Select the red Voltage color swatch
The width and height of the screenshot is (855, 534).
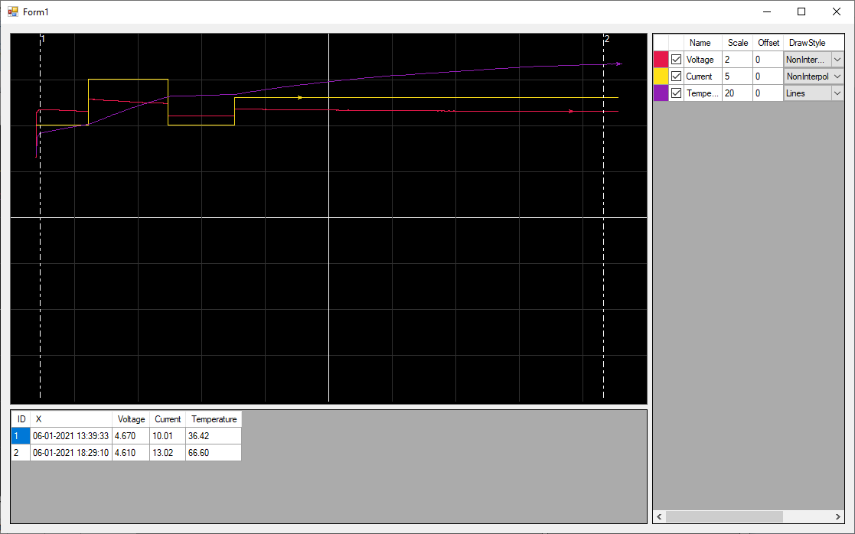[661, 60]
